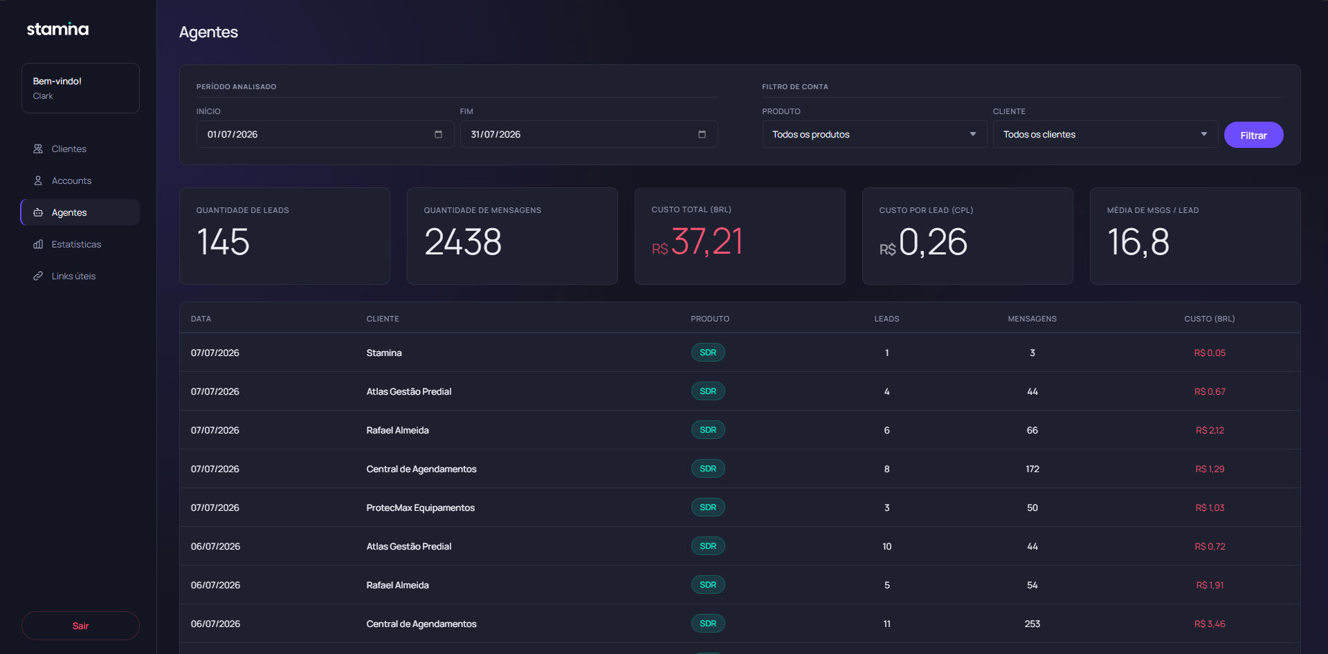Click cost R$ 0,05 in table
This screenshot has height=654, width=1328.
pyautogui.click(x=1210, y=353)
